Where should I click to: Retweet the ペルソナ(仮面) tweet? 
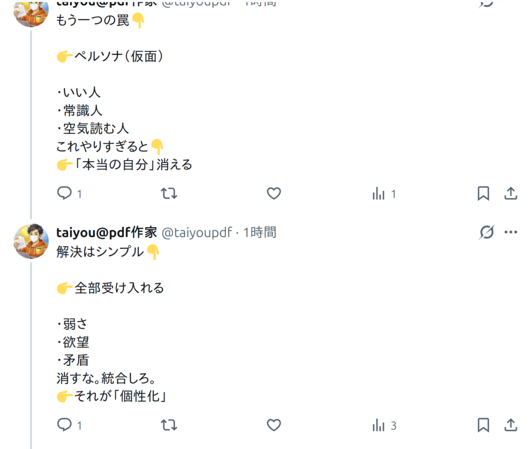(169, 193)
